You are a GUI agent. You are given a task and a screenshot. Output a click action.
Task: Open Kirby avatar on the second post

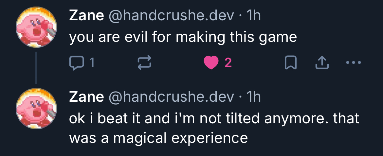pos(37,108)
